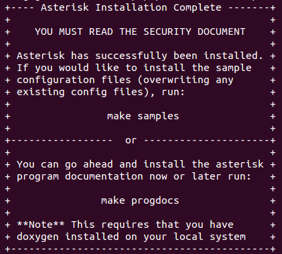Click the word 'doxygen' in the note
The image size is (282, 254).
(x=38, y=237)
